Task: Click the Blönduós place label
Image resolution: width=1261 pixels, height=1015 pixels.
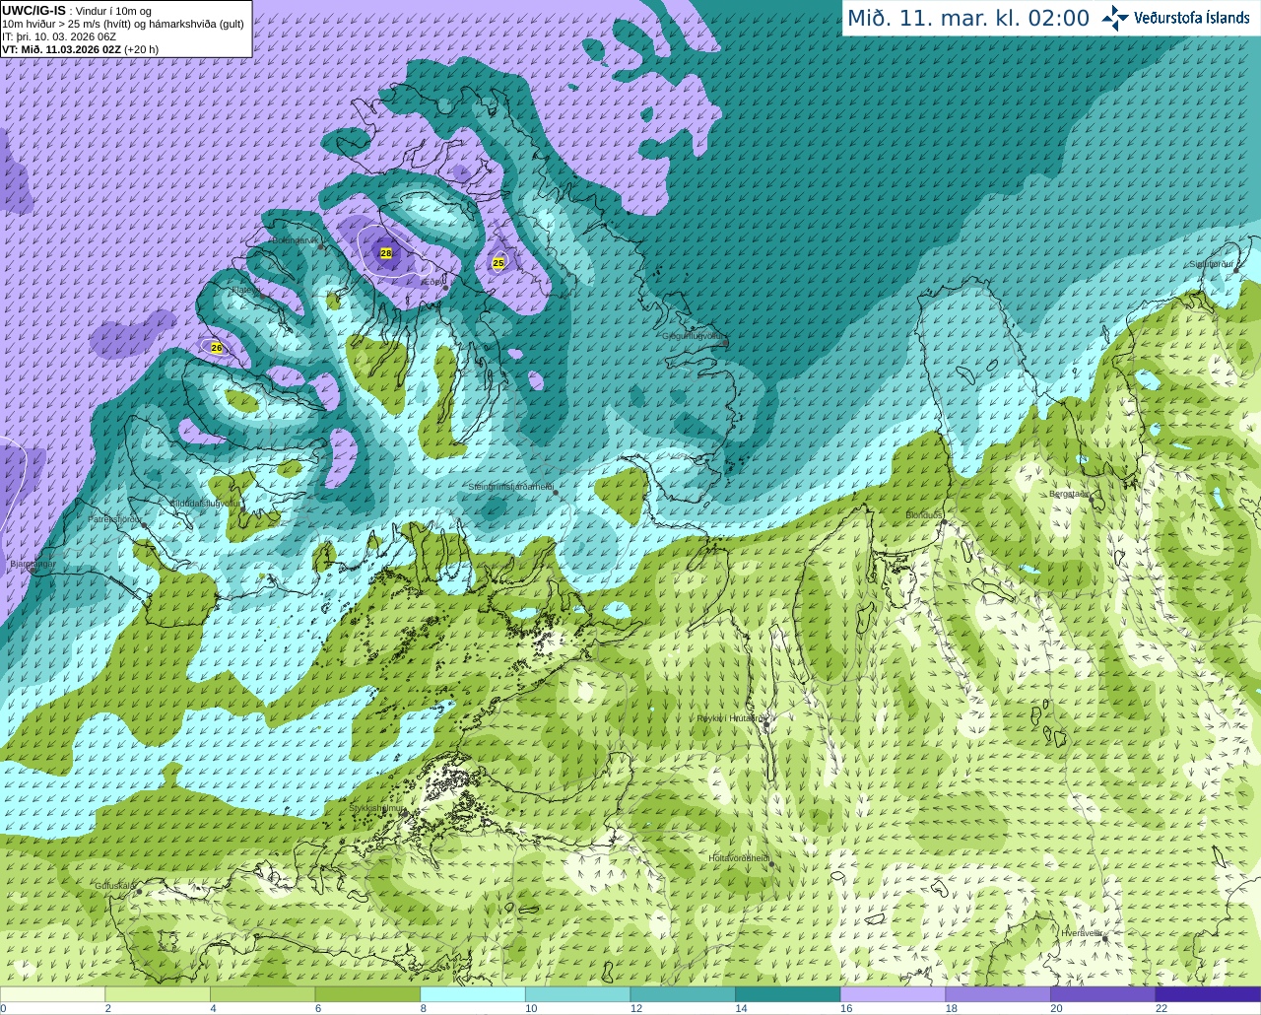Action: [924, 515]
